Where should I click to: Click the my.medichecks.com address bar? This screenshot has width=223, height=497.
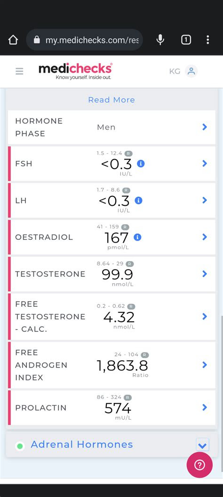click(84, 40)
